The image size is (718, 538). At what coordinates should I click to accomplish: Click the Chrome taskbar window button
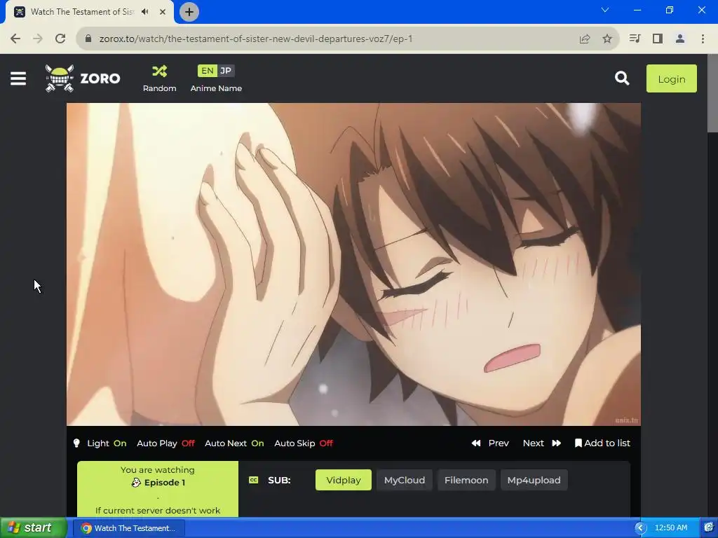point(129,528)
